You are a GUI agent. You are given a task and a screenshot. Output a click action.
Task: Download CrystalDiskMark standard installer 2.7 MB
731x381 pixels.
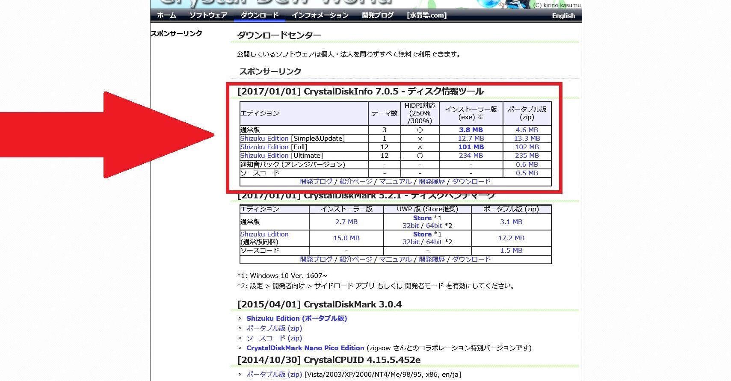pos(346,222)
